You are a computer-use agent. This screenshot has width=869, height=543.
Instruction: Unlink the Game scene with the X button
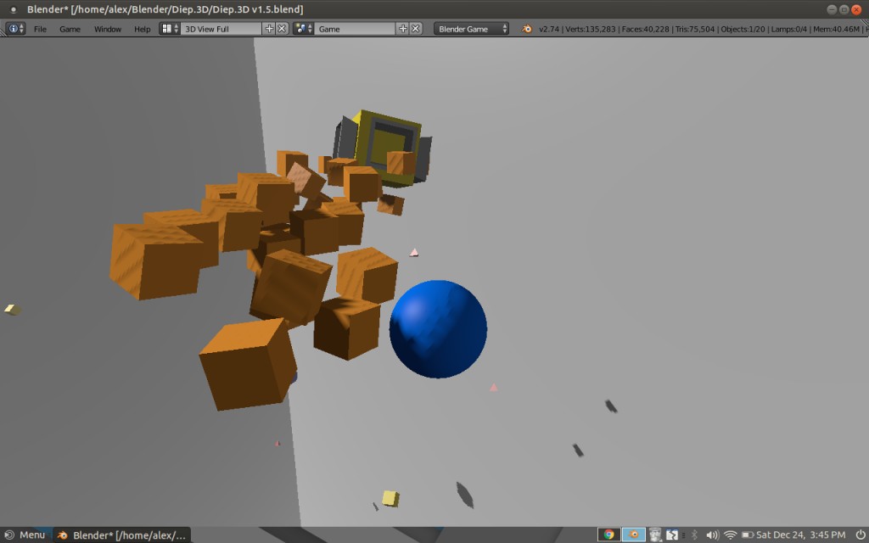pyautogui.click(x=414, y=28)
